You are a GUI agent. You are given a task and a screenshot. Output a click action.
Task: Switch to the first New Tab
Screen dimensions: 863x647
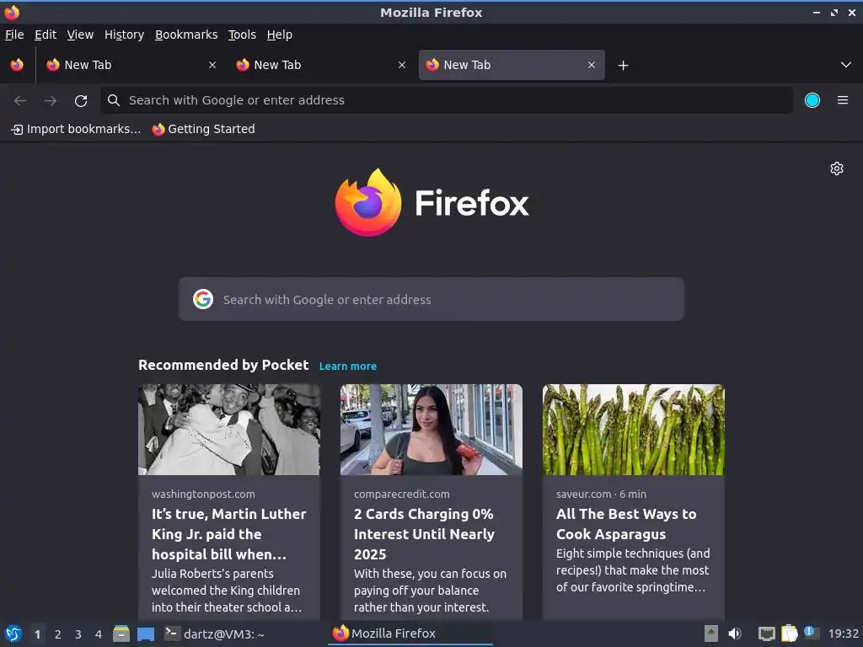coord(131,65)
